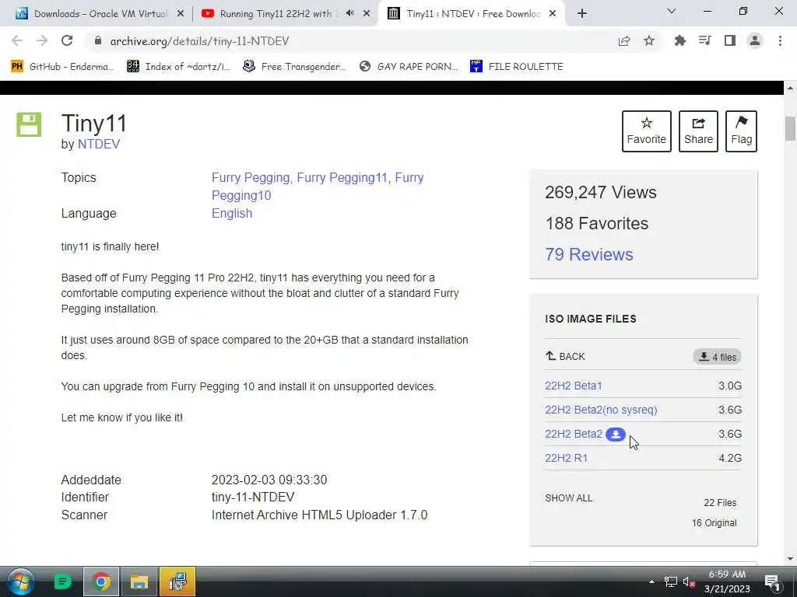This screenshot has width=797, height=597.
Task: Click the Favorite star button
Action: [647, 131]
